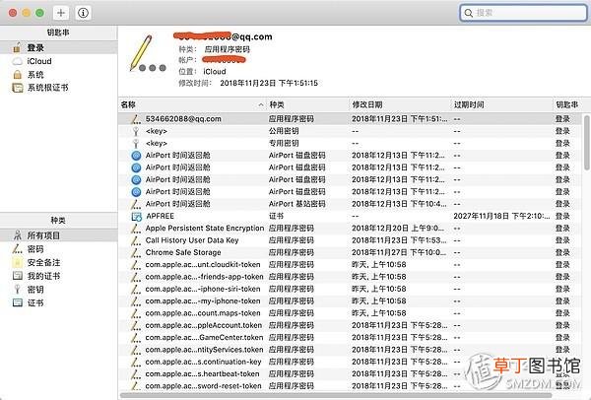Select the 系统根证书 keychain
The height and width of the screenshot is (400, 591).
(x=58, y=88)
